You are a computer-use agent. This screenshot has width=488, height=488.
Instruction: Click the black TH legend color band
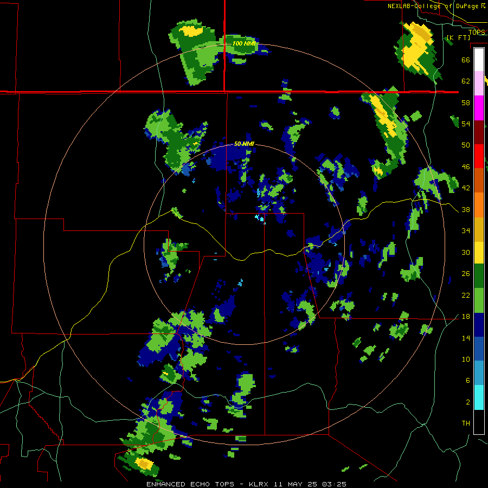479,422
